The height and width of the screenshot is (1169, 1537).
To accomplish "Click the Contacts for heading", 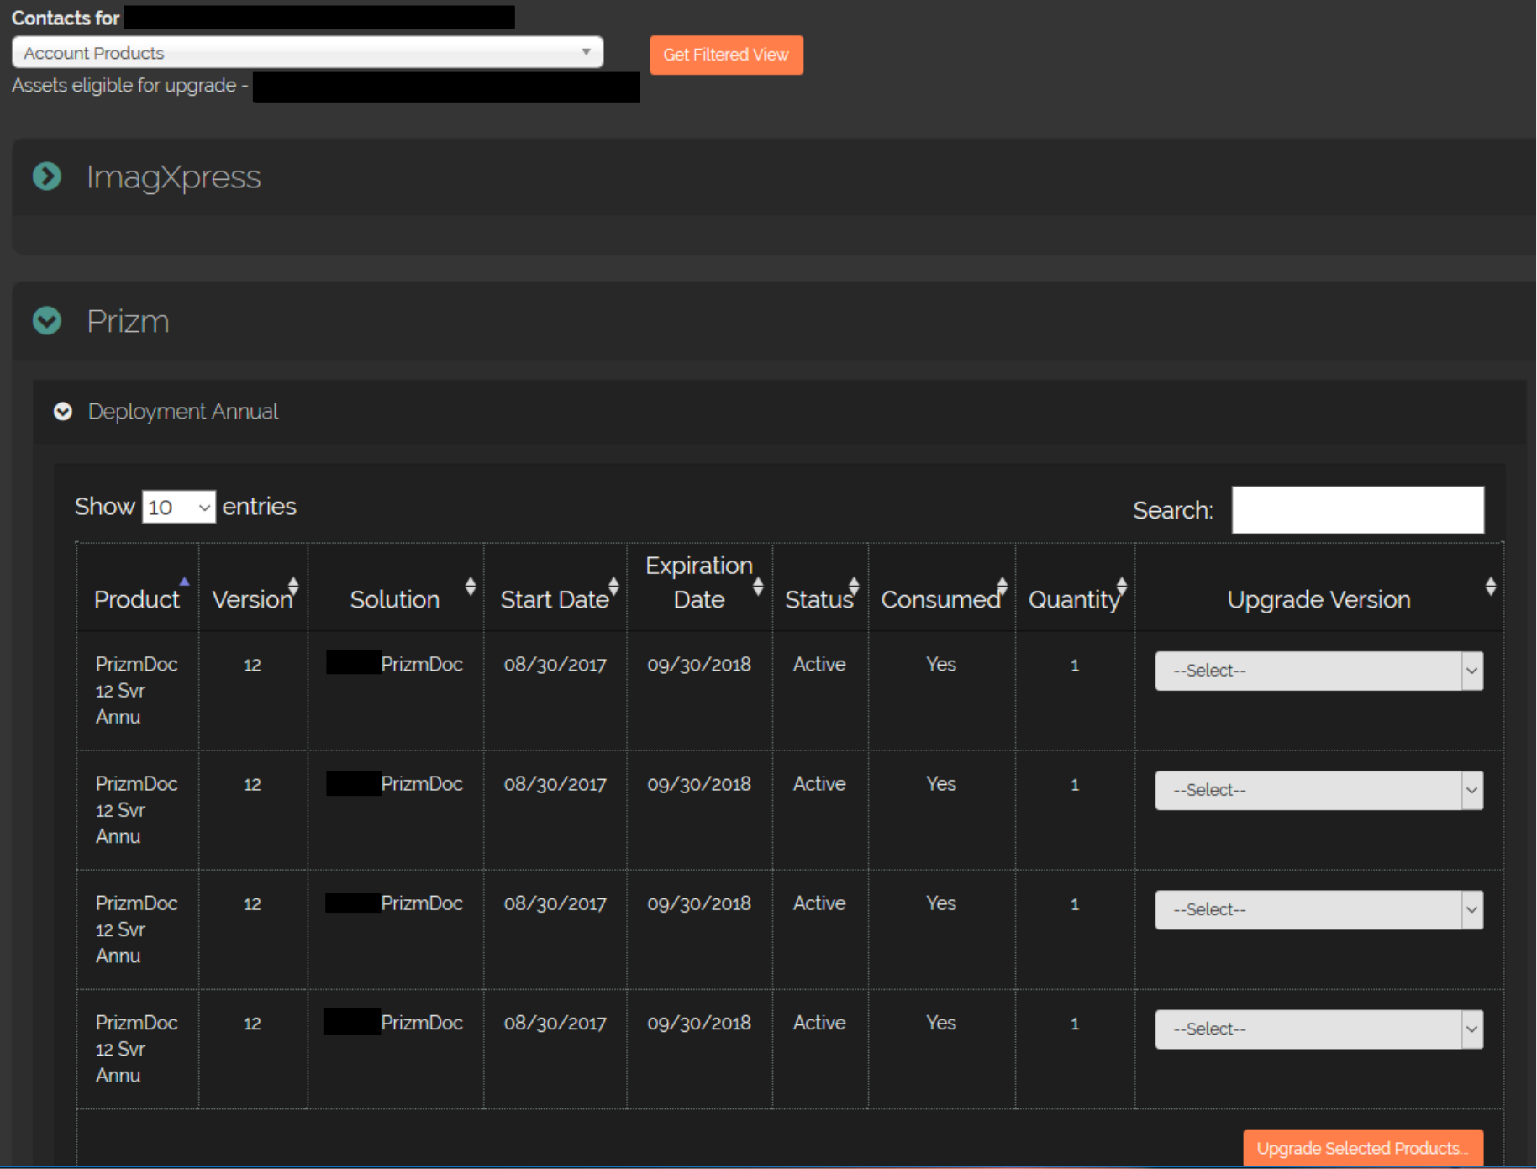I will coord(66,18).
